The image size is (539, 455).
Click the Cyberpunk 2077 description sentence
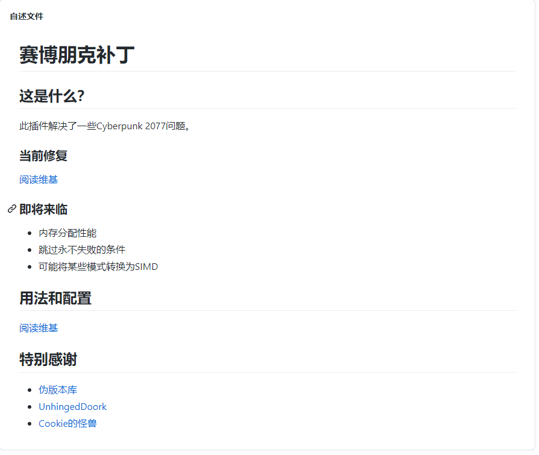point(105,126)
